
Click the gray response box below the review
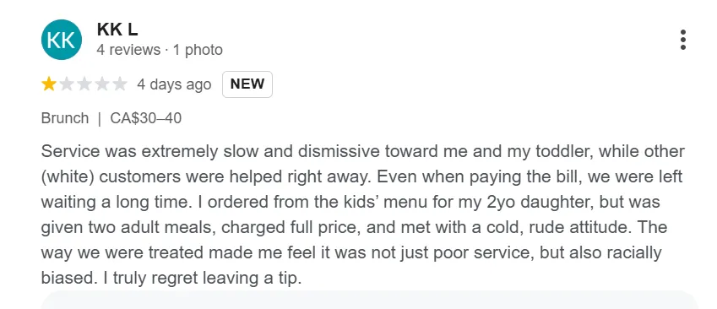click(x=370, y=300)
